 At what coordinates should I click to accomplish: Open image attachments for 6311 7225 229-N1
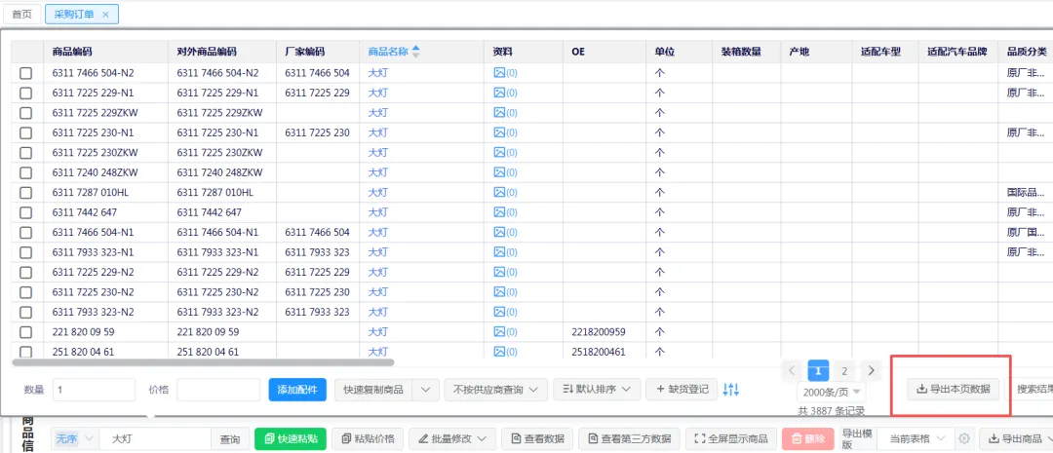505,93
